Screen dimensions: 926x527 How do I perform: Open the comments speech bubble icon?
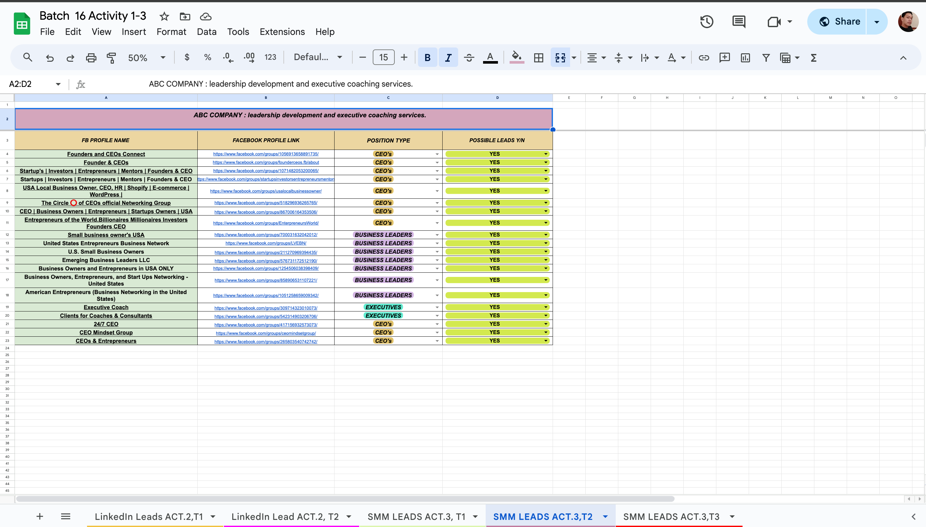click(739, 22)
